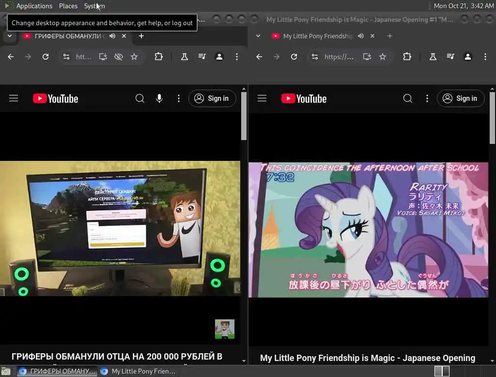The height and width of the screenshot is (377, 496).
Task: Reload the page in the right window
Action: pyautogui.click(x=294, y=57)
